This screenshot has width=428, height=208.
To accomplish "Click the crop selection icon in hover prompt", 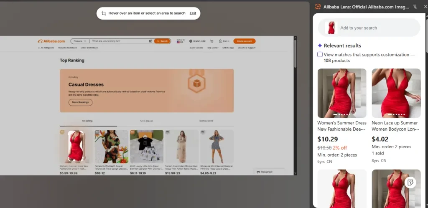I will [x=104, y=13].
